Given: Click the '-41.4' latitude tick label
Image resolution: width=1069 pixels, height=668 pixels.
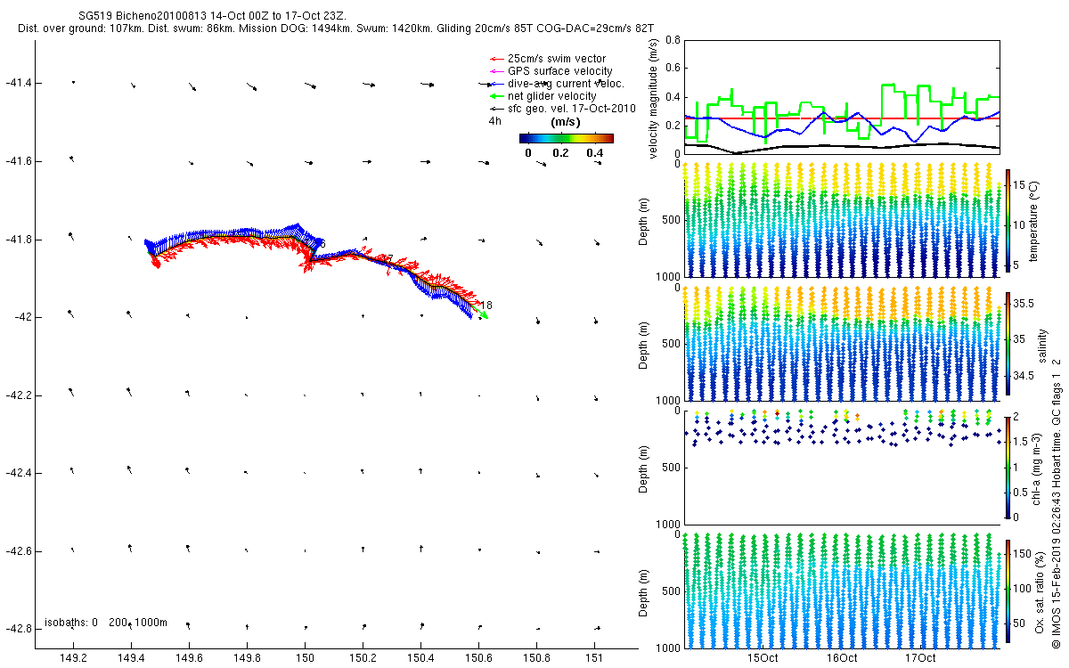Looking at the screenshot, I should click(x=18, y=83).
